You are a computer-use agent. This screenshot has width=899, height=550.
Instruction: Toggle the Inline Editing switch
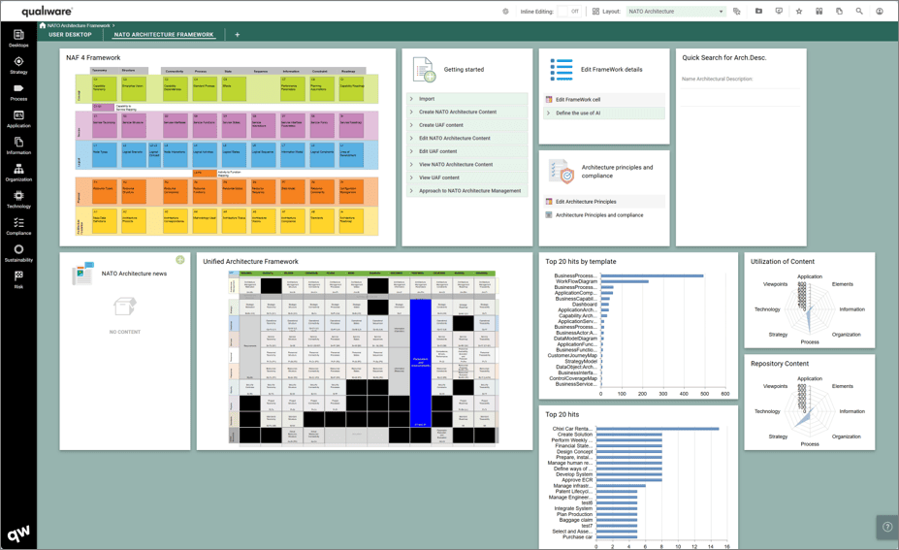pos(568,11)
